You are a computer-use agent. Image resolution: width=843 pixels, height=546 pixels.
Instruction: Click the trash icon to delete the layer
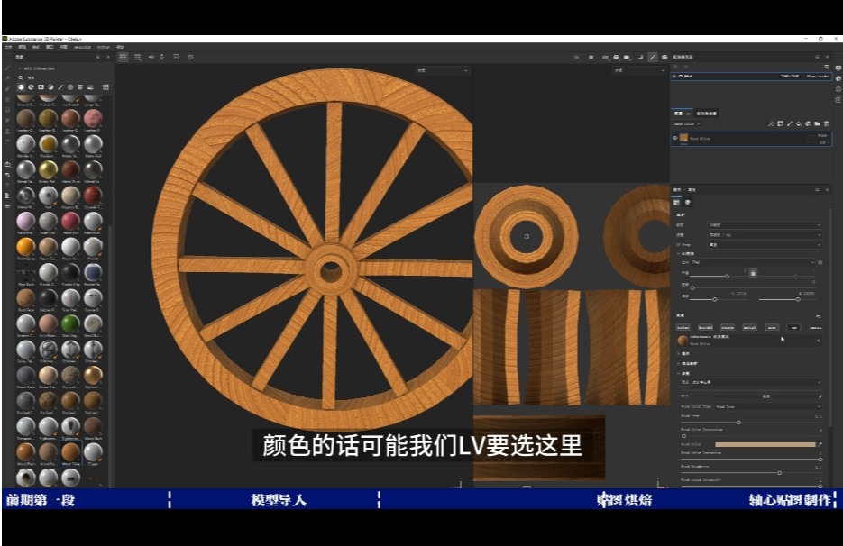click(x=827, y=123)
